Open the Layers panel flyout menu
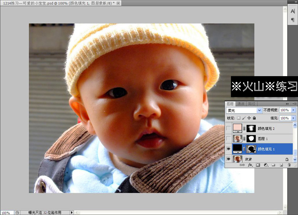The height and width of the screenshot is (215, 298). tap(294, 104)
